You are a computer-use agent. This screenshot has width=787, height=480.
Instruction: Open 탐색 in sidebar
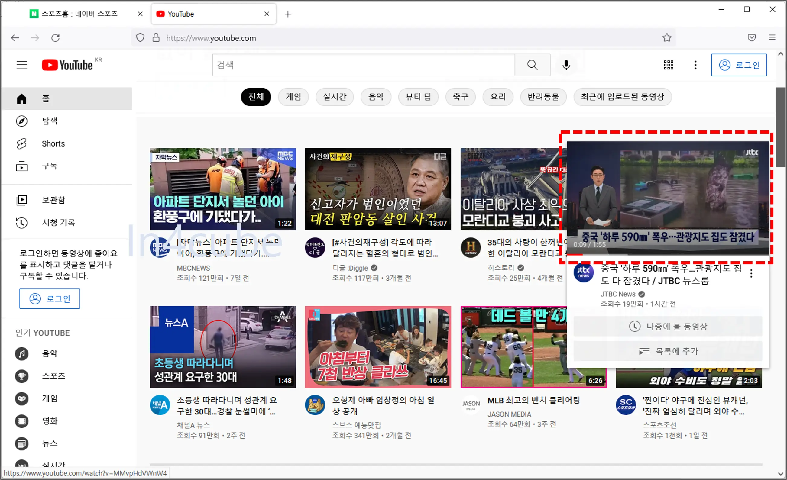coord(66,121)
